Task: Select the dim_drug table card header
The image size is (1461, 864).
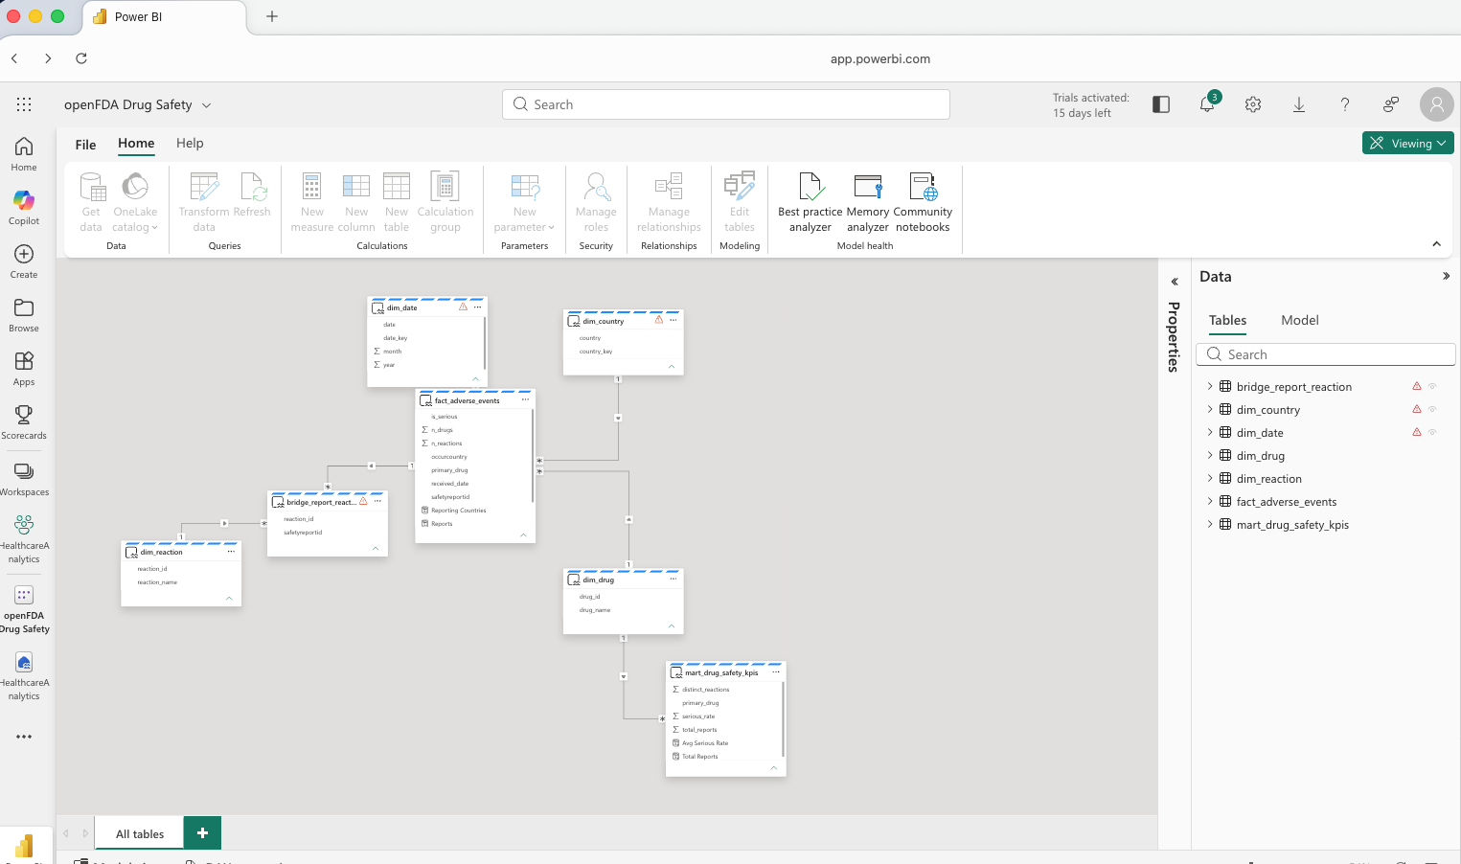Action: click(624, 580)
